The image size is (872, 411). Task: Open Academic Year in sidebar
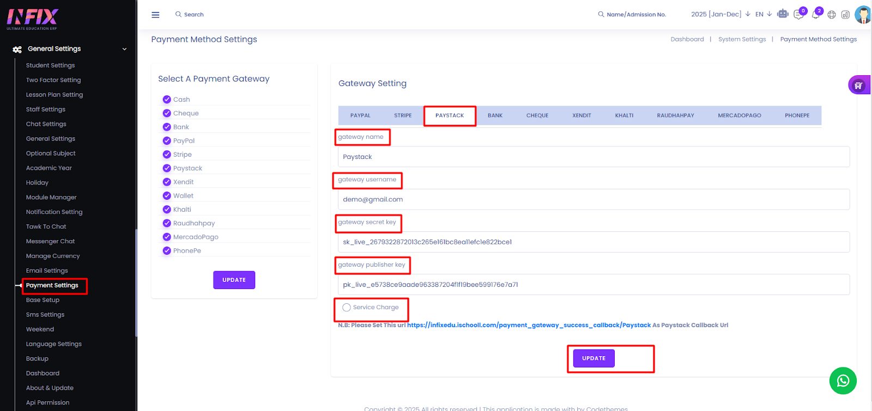(x=49, y=168)
